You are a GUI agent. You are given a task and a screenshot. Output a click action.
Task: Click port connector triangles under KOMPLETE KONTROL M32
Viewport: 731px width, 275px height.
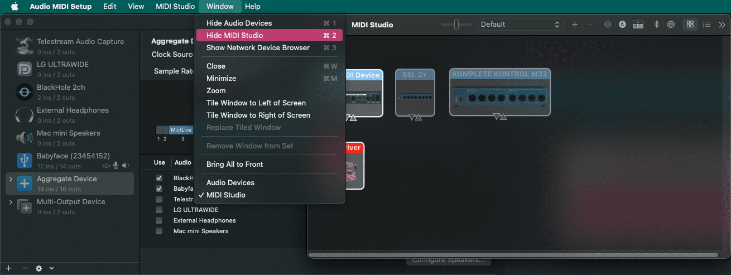pyautogui.click(x=500, y=117)
